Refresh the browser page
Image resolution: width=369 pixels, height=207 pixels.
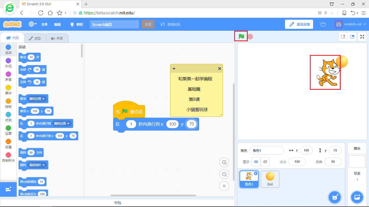click(41, 13)
